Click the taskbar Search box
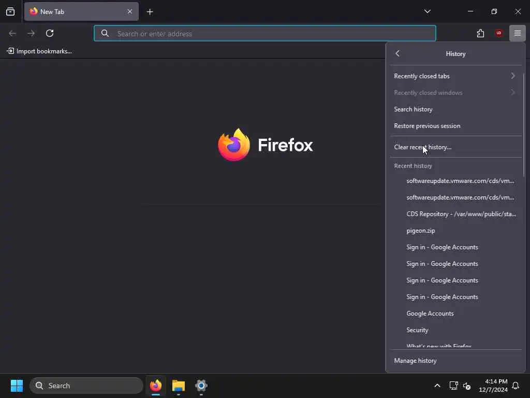Image resolution: width=530 pixels, height=398 pixels. [86, 386]
